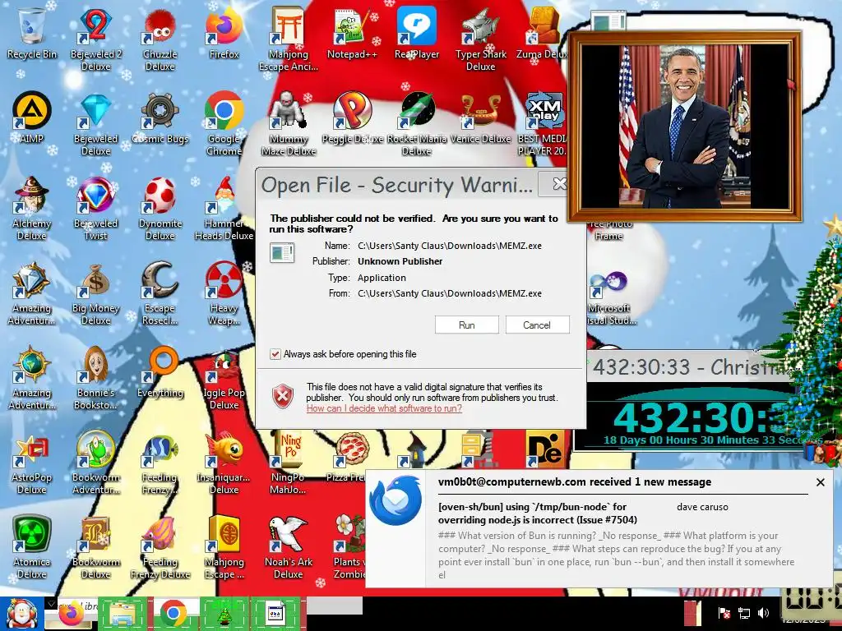Open Mummy Maze Deluxe icon
This screenshot has width=842, height=631.
click(x=289, y=123)
